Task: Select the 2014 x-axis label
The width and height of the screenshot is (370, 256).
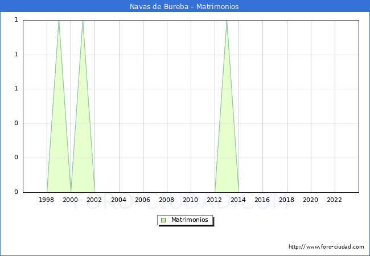Action: click(x=238, y=200)
